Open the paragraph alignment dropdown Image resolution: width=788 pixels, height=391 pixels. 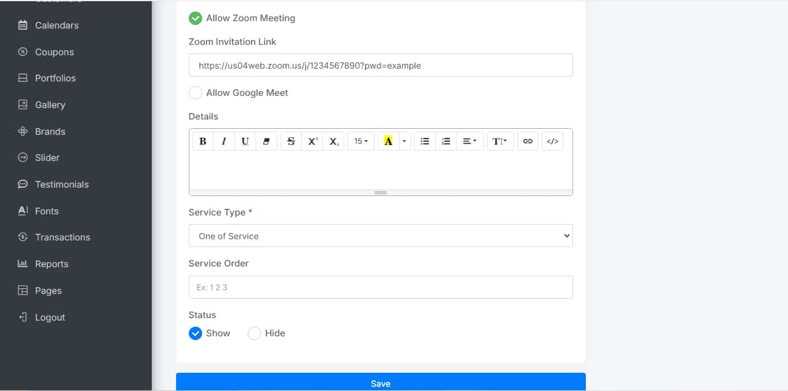[x=469, y=141]
